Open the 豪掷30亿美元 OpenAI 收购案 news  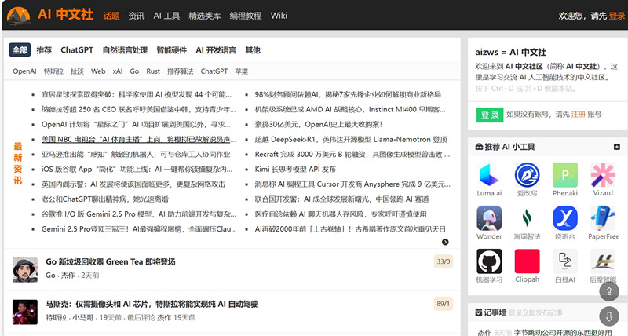(319, 124)
